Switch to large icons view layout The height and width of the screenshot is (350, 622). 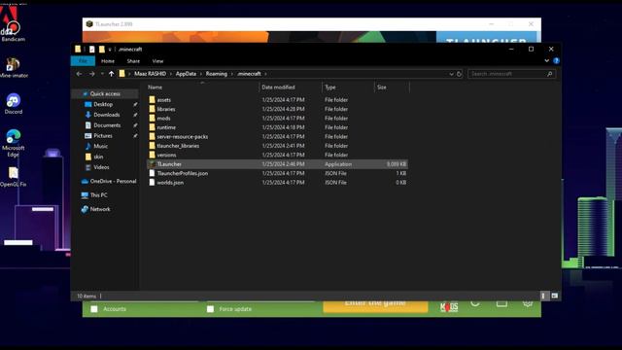(554, 296)
